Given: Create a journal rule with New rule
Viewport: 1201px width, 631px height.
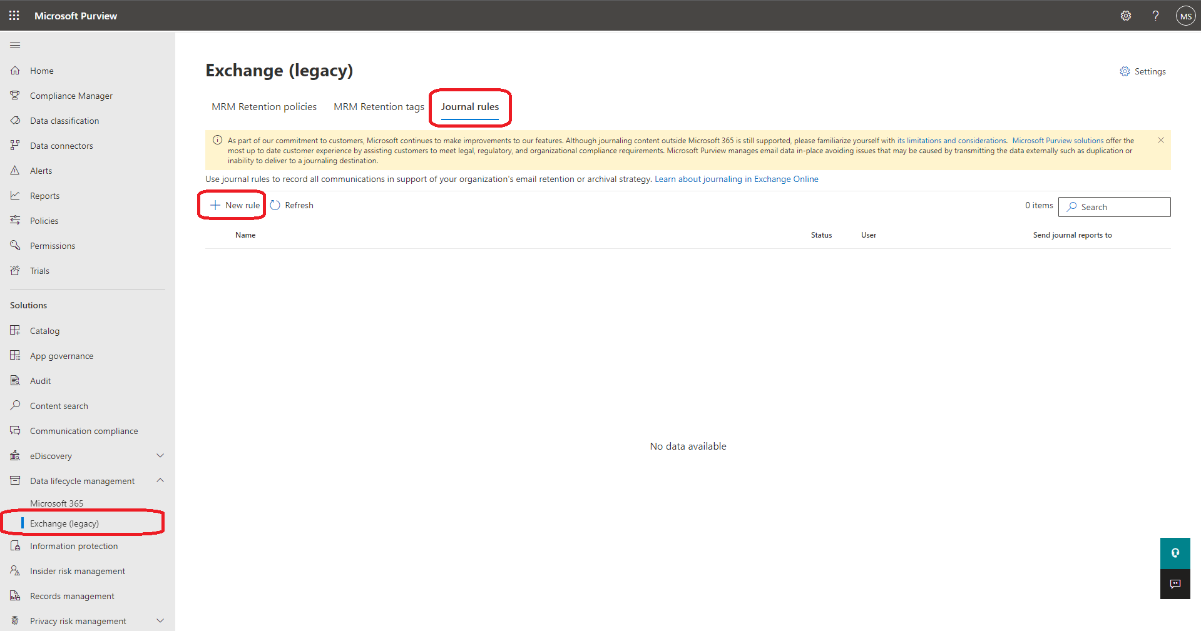Looking at the screenshot, I should click(x=235, y=205).
